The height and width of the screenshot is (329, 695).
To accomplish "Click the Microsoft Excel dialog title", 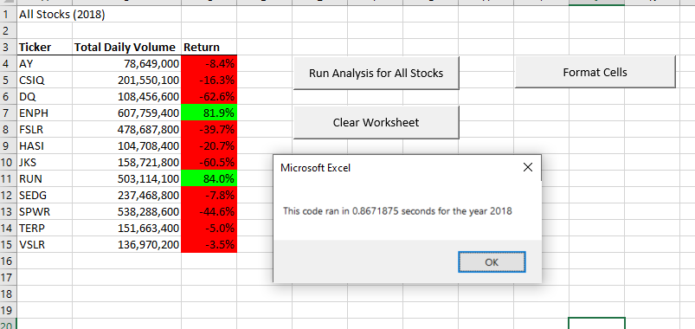I will pos(315,168).
